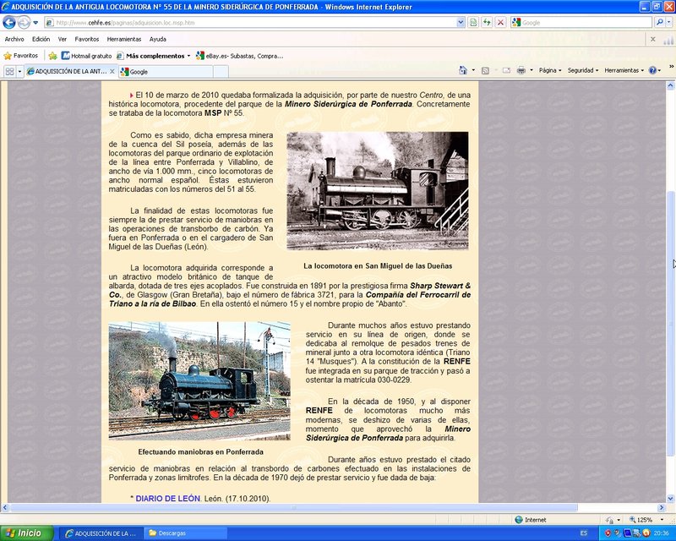Click the ES language indicator

(584, 533)
